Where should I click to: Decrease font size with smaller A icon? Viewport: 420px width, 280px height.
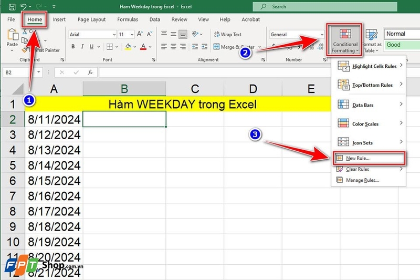tap(149, 34)
